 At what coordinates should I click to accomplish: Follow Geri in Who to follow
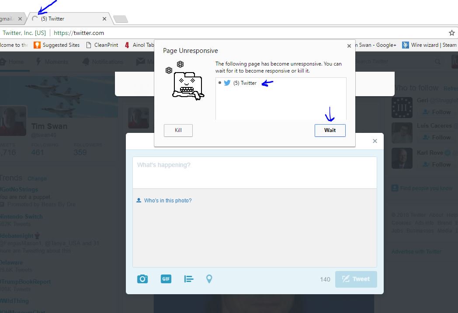point(437,112)
